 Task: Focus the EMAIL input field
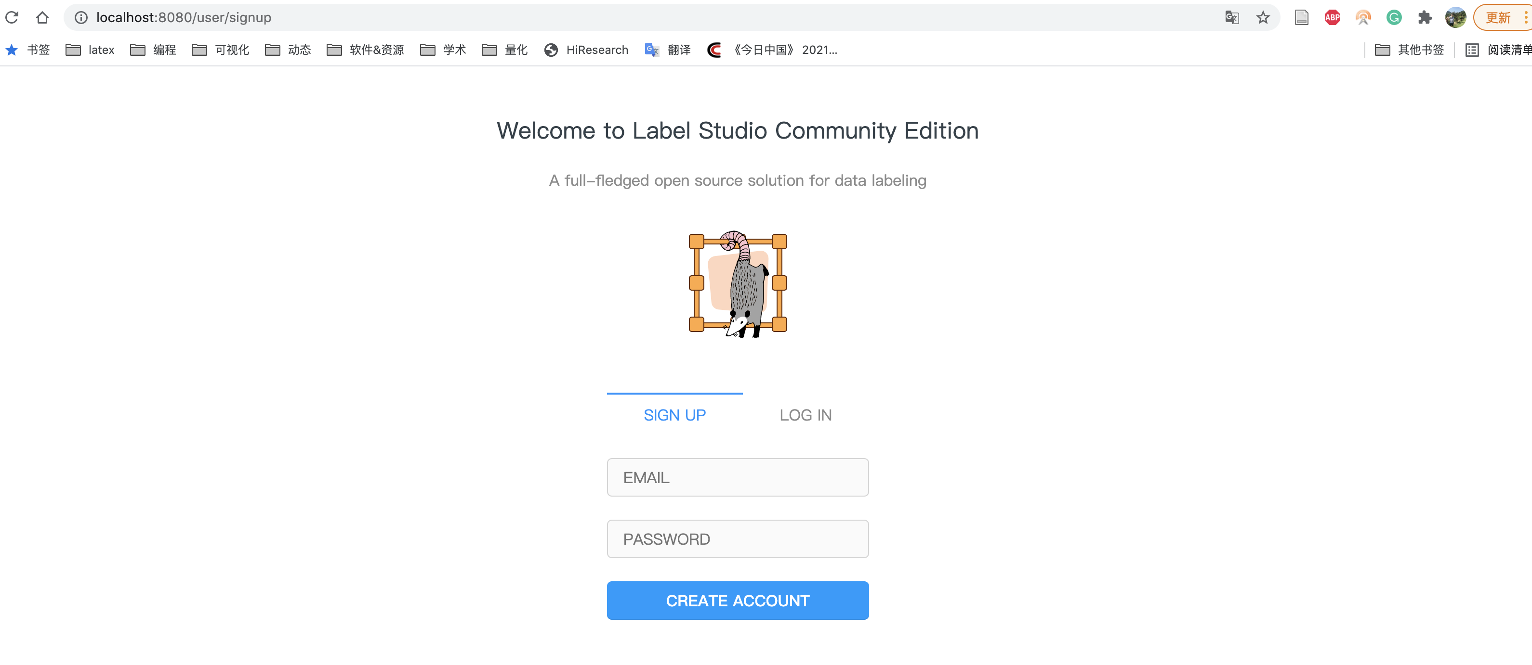(x=738, y=477)
